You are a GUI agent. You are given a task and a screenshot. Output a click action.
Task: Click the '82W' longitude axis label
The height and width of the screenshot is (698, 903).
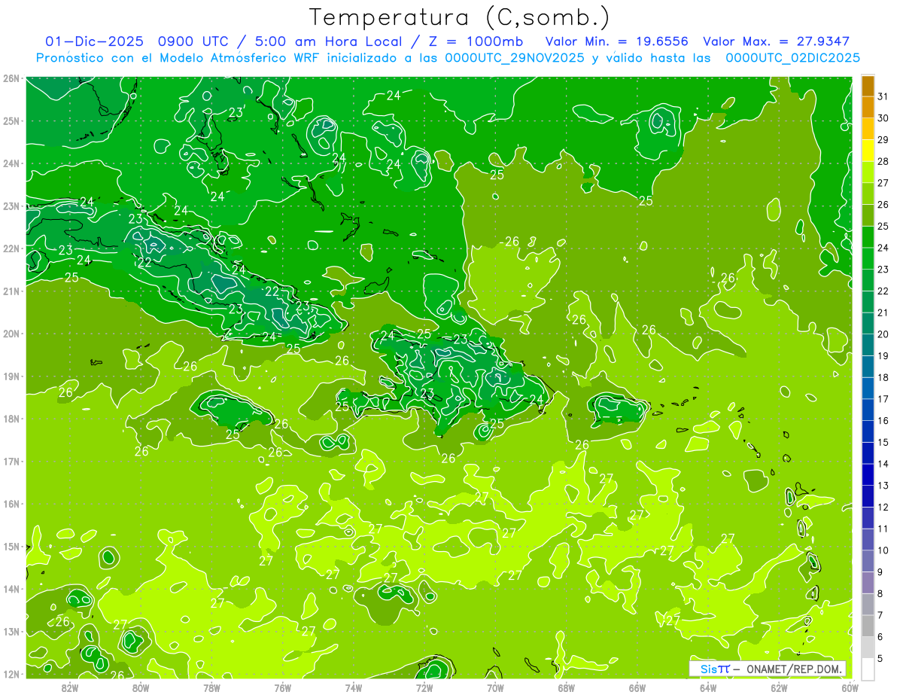coord(69,687)
